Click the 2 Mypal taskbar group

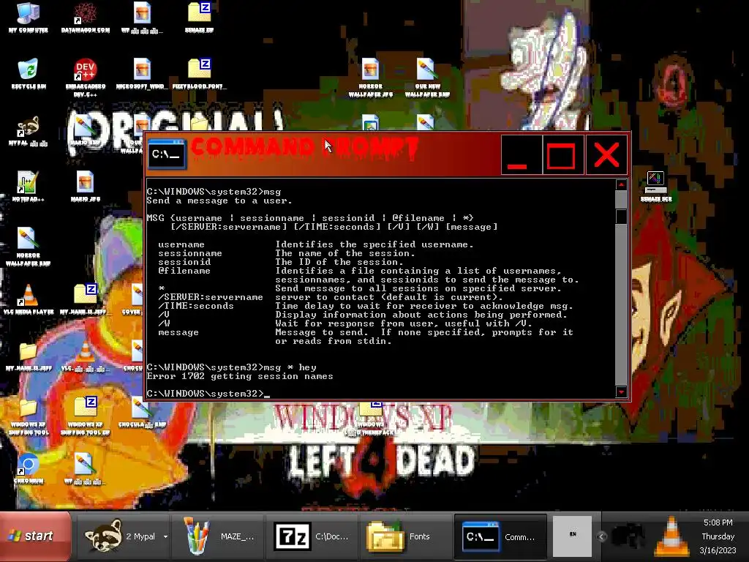(123, 536)
